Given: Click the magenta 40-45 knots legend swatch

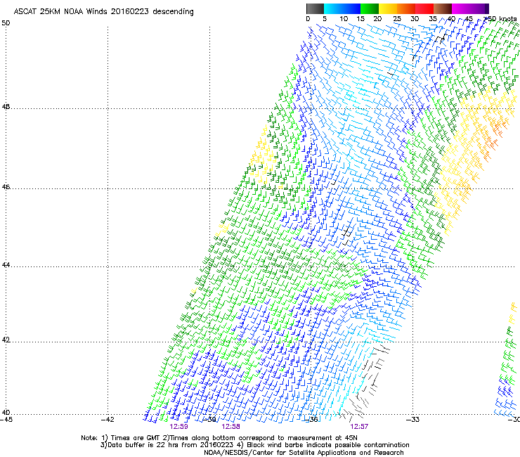Looking at the screenshot, I should [x=461, y=8].
